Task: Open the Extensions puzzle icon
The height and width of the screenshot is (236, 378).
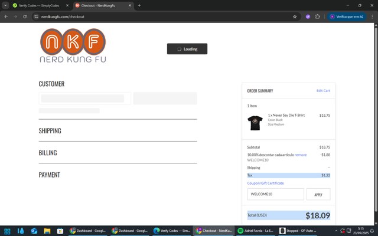Action: 318,17
